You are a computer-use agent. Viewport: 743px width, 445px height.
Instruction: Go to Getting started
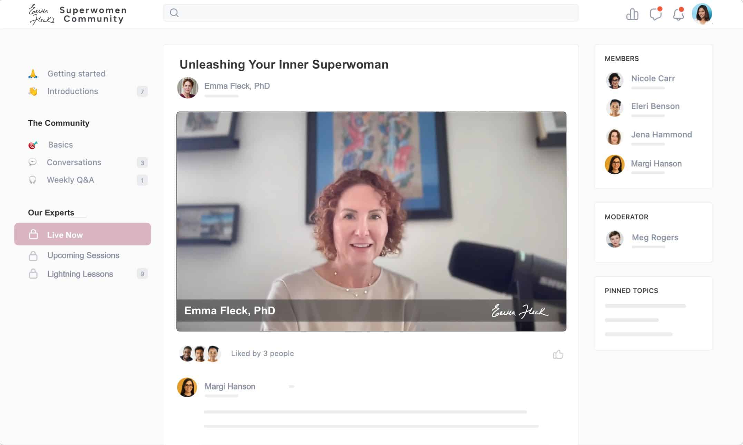click(76, 74)
